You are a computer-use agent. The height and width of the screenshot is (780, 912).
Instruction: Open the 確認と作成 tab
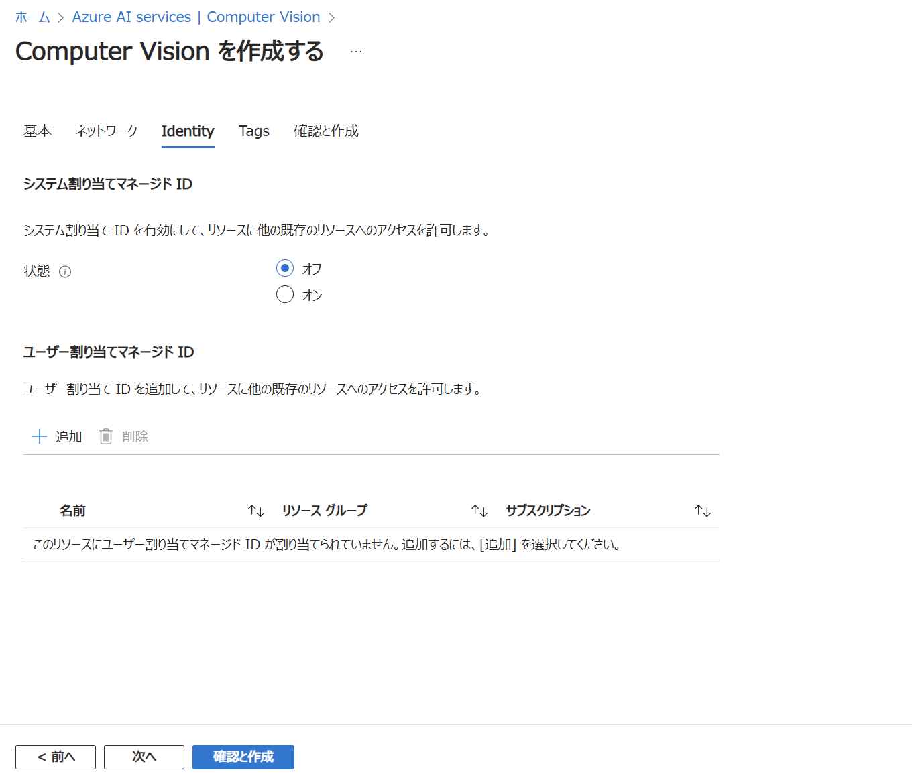(326, 131)
